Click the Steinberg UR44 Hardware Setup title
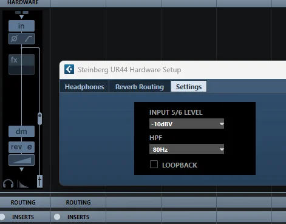 pyautogui.click(x=129, y=70)
